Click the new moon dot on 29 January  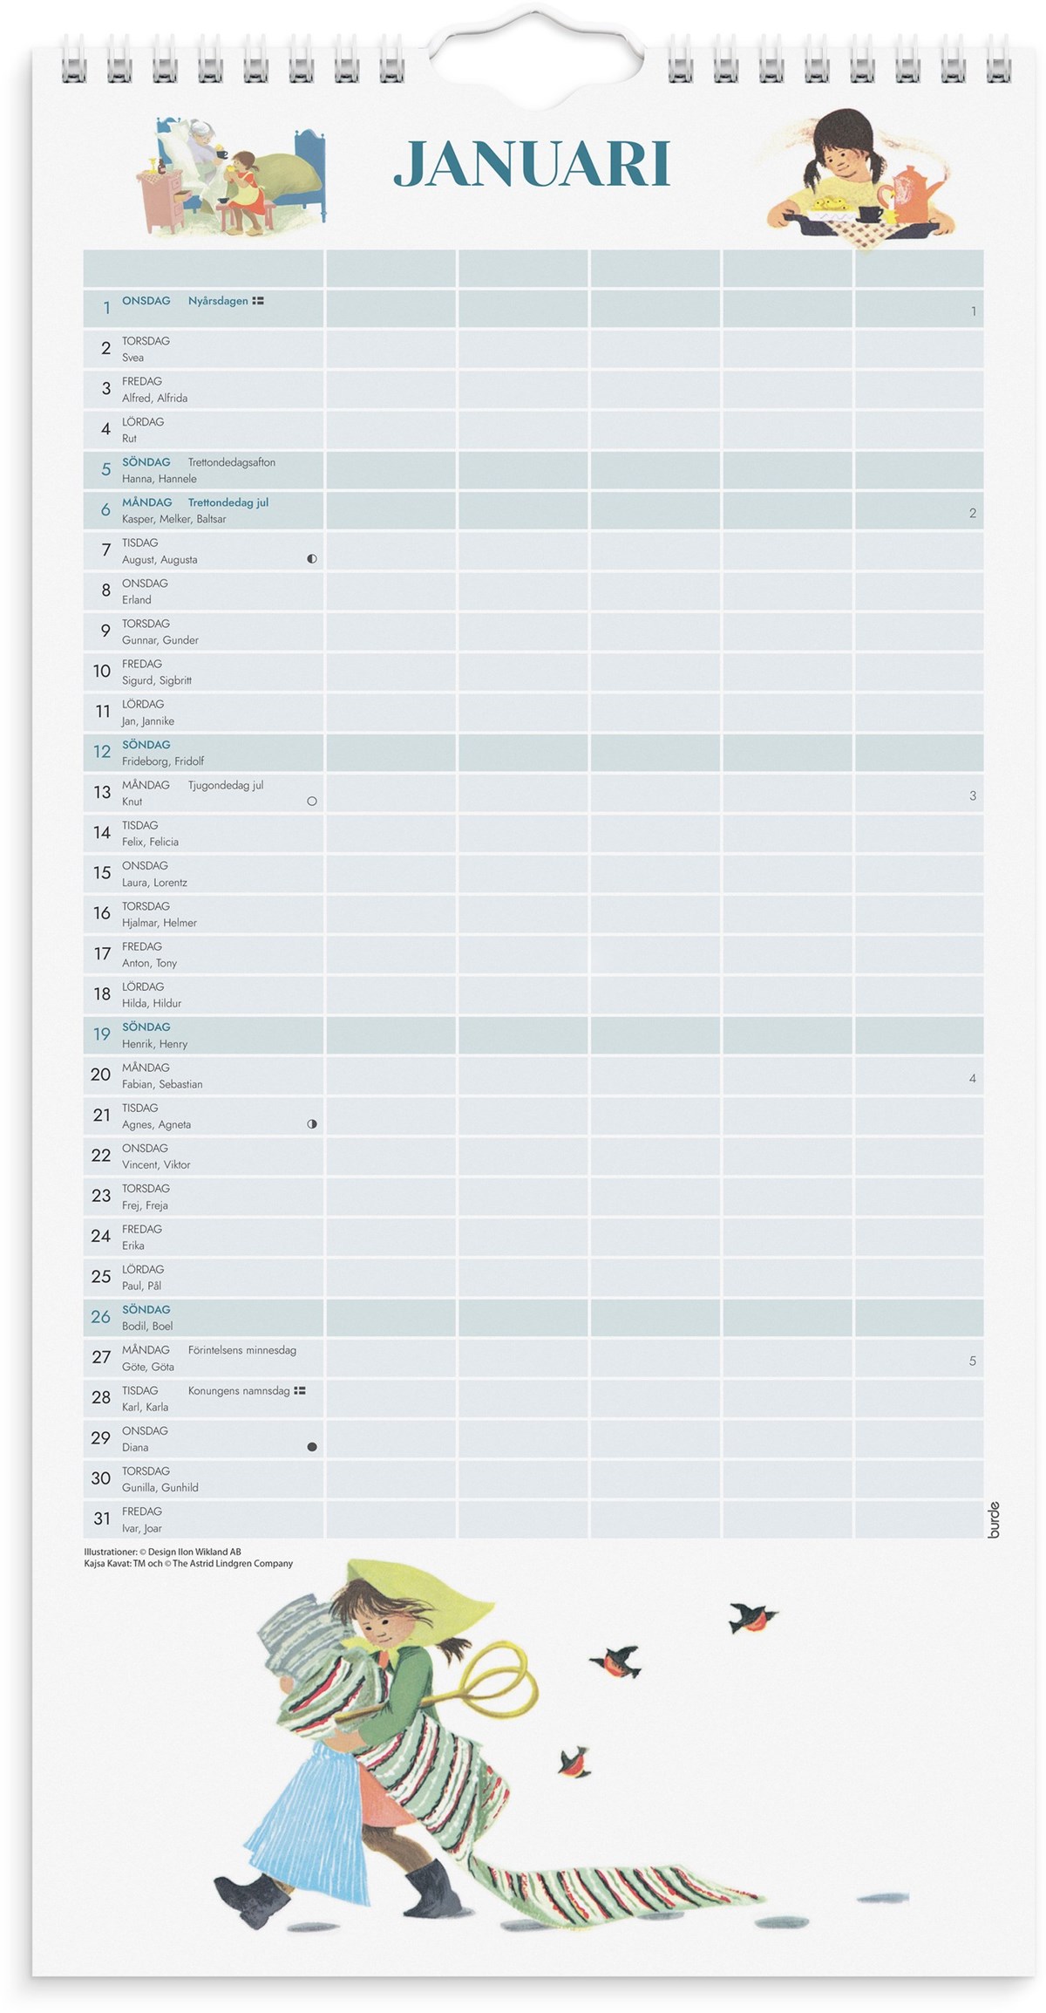pos(312,1447)
